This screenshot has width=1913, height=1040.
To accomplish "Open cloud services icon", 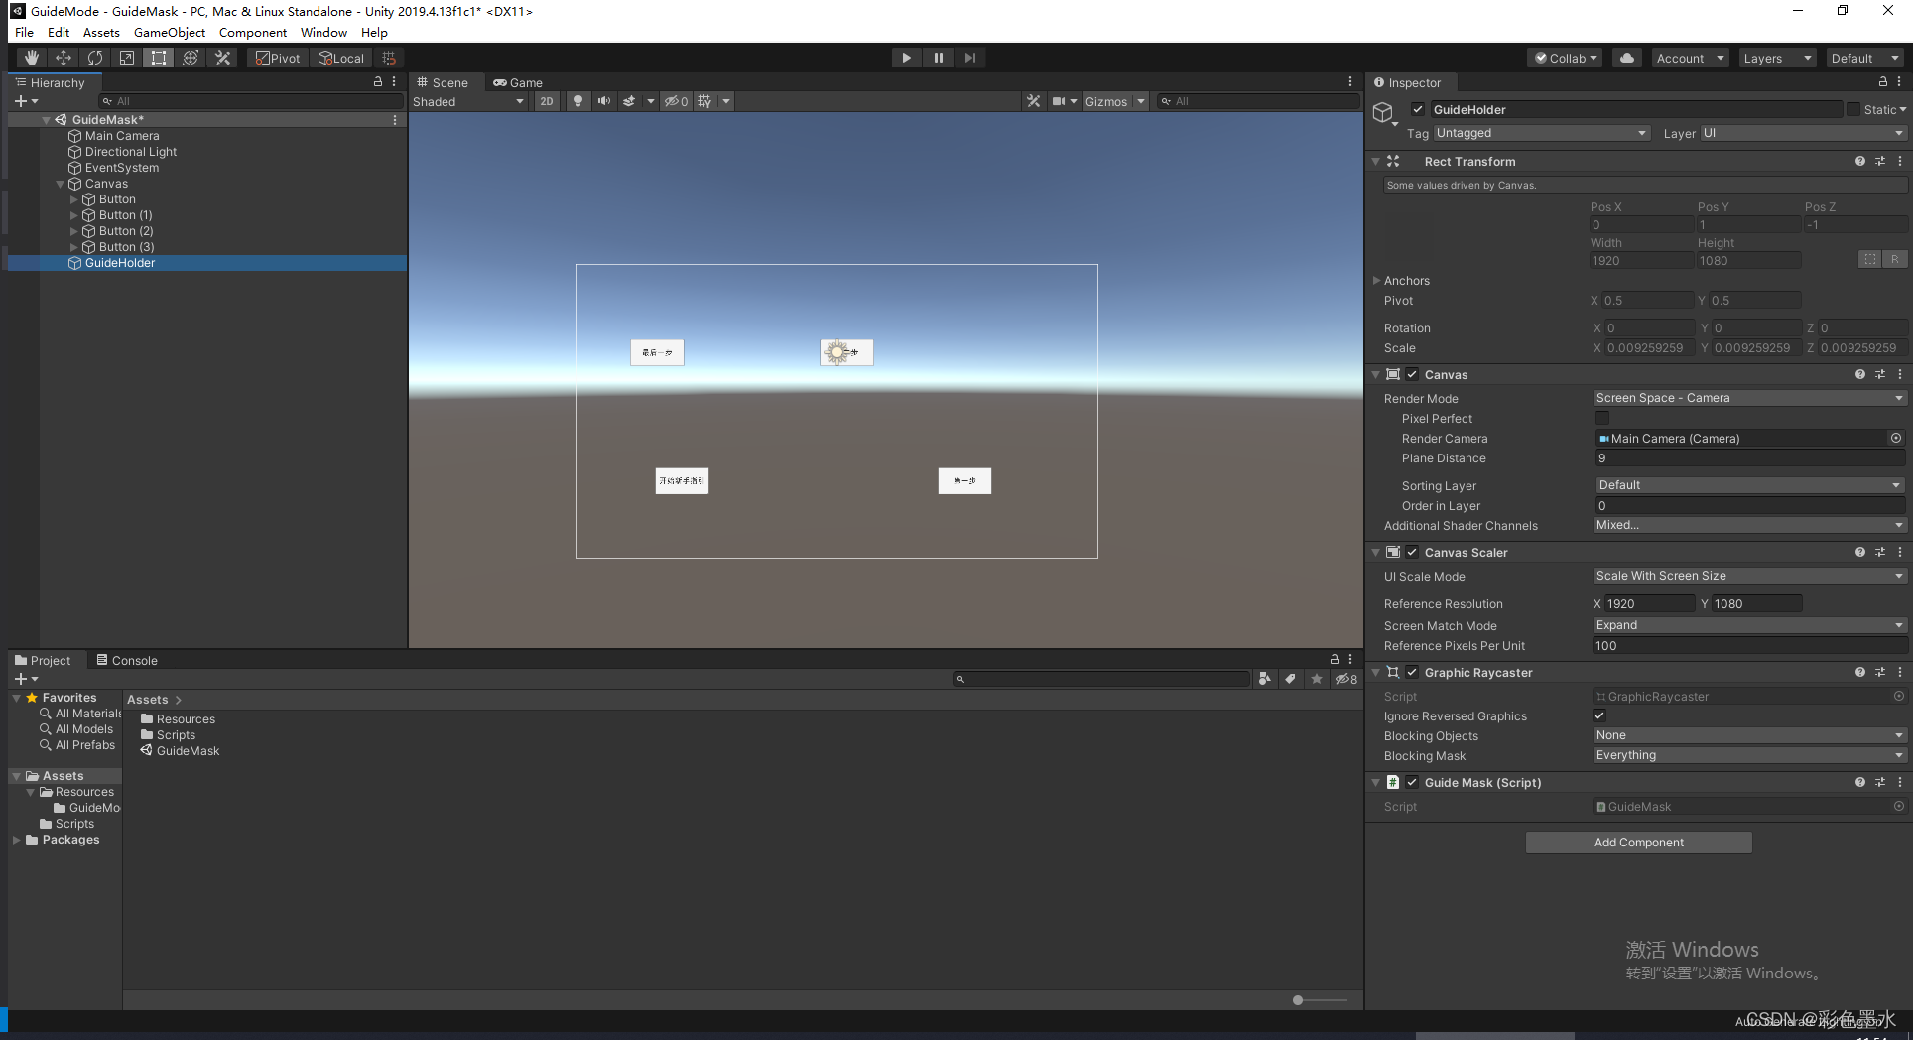I will tap(1627, 58).
